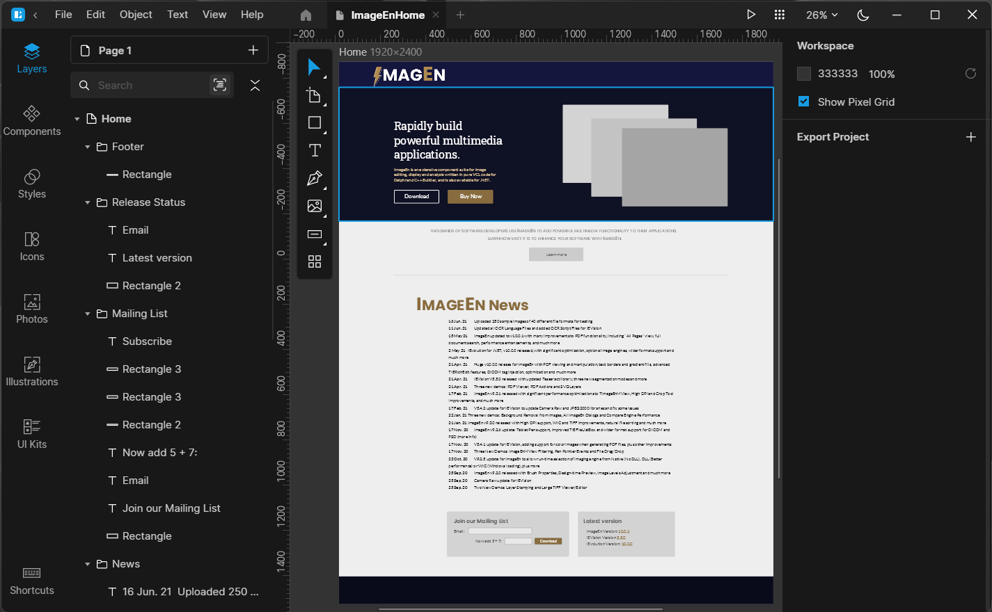The image size is (992, 612).
Task: Select the Image tool
Action: coord(314,206)
